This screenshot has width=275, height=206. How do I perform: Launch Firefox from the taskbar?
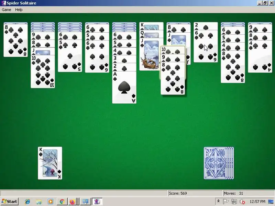tap(72, 202)
